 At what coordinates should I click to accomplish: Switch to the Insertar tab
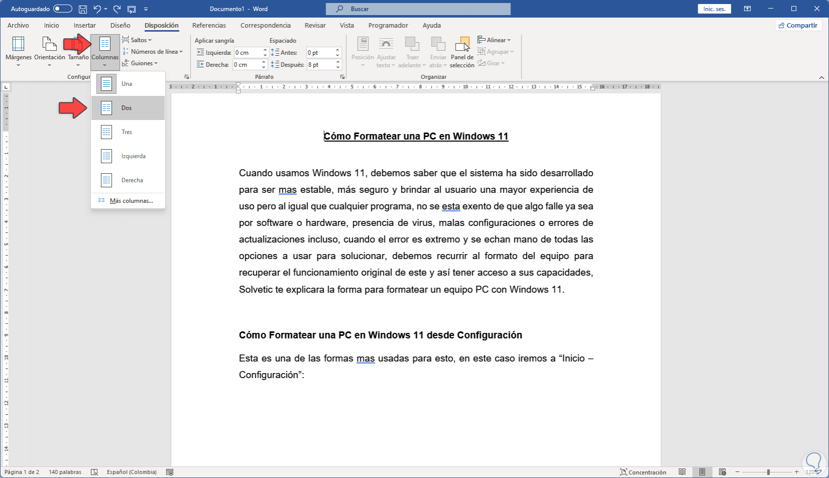(x=84, y=25)
